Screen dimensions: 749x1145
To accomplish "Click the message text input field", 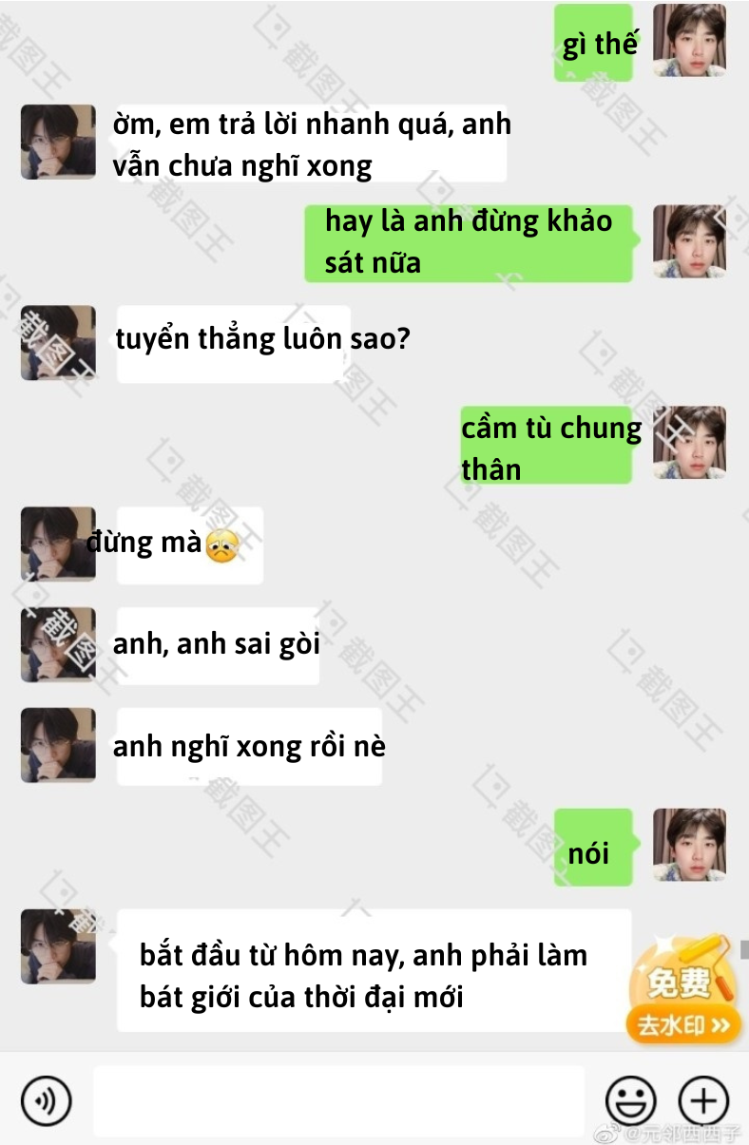I will pyautogui.click(x=338, y=1101).
